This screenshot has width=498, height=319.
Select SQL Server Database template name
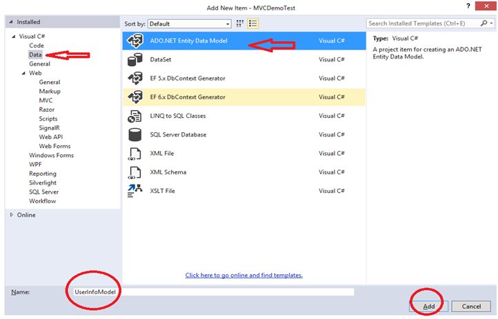click(x=178, y=134)
